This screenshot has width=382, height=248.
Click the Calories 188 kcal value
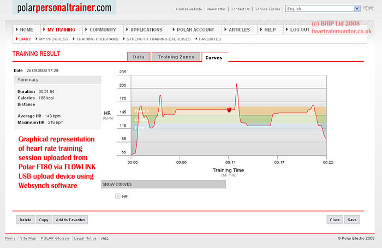pyautogui.click(x=46, y=98)
